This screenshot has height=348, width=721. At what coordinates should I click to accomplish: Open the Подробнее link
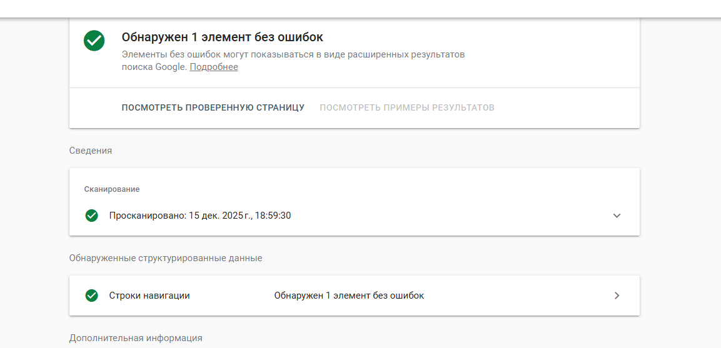[x=214, y=67]
